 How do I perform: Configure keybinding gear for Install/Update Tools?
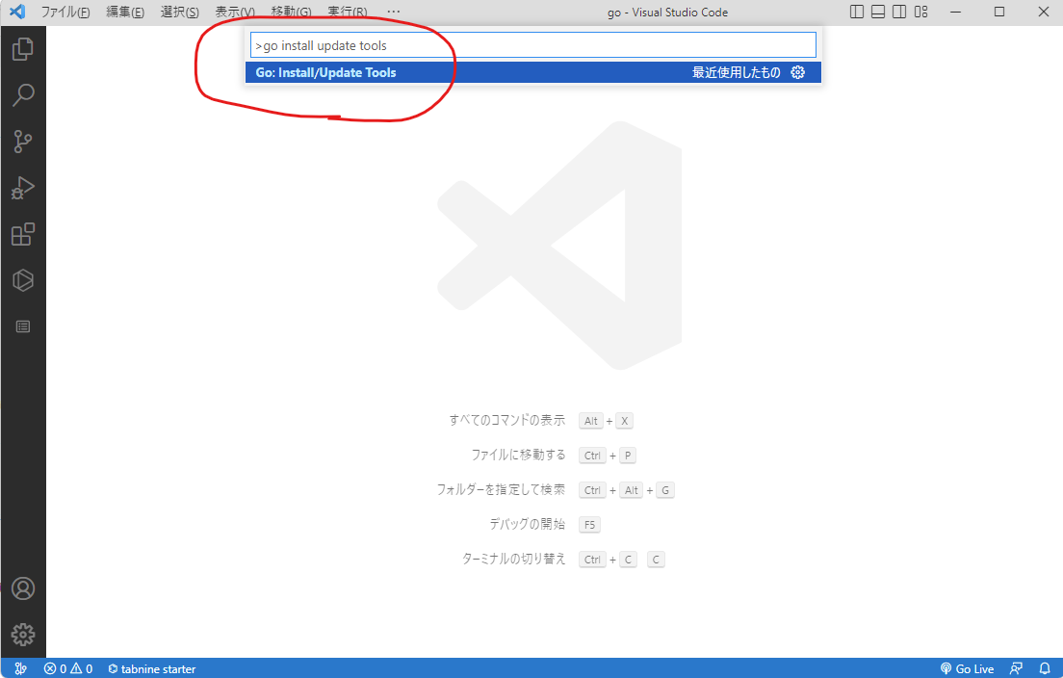(x=798, y=72)
